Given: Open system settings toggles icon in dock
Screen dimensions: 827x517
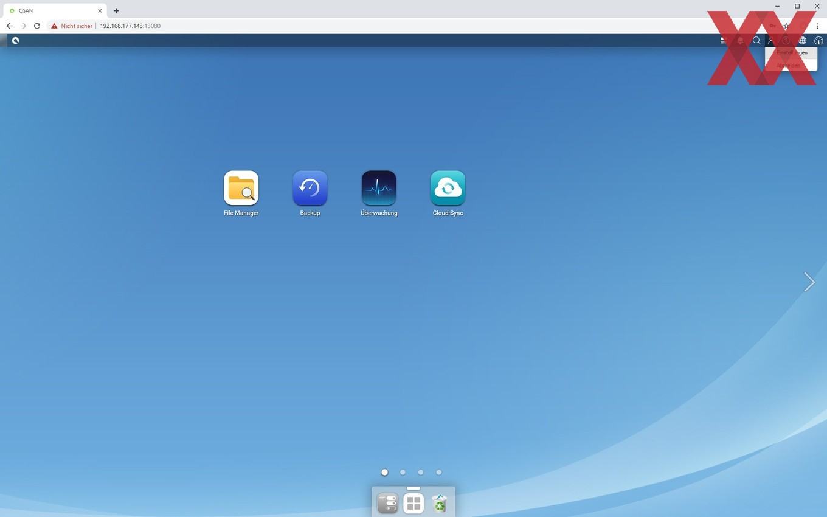Looking at the screenshot, I should pos(388,504).
